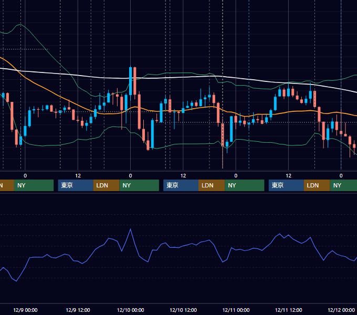Click the 12/12 00:00 date label
This screenshot has width=357, height=315.
click(341, 310)
